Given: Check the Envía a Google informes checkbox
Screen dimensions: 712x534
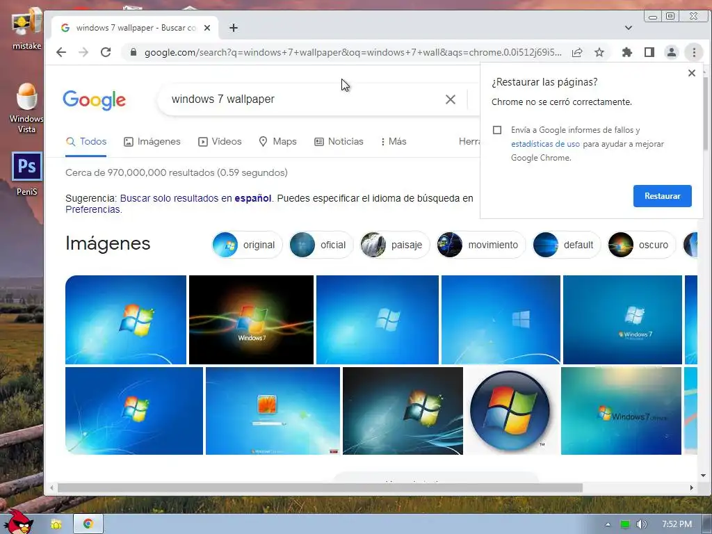Looking at the screenshot, I should tap(497, 130).
